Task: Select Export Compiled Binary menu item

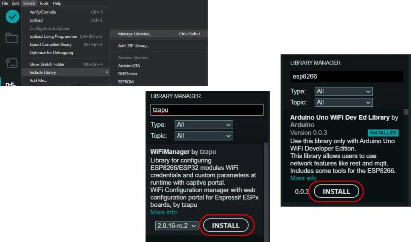Action: [x=51, y=45]
